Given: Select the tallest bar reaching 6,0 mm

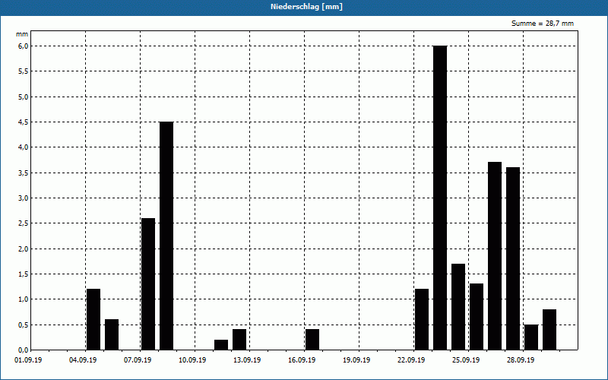Looking at the screenshot, I should [440, 198].
